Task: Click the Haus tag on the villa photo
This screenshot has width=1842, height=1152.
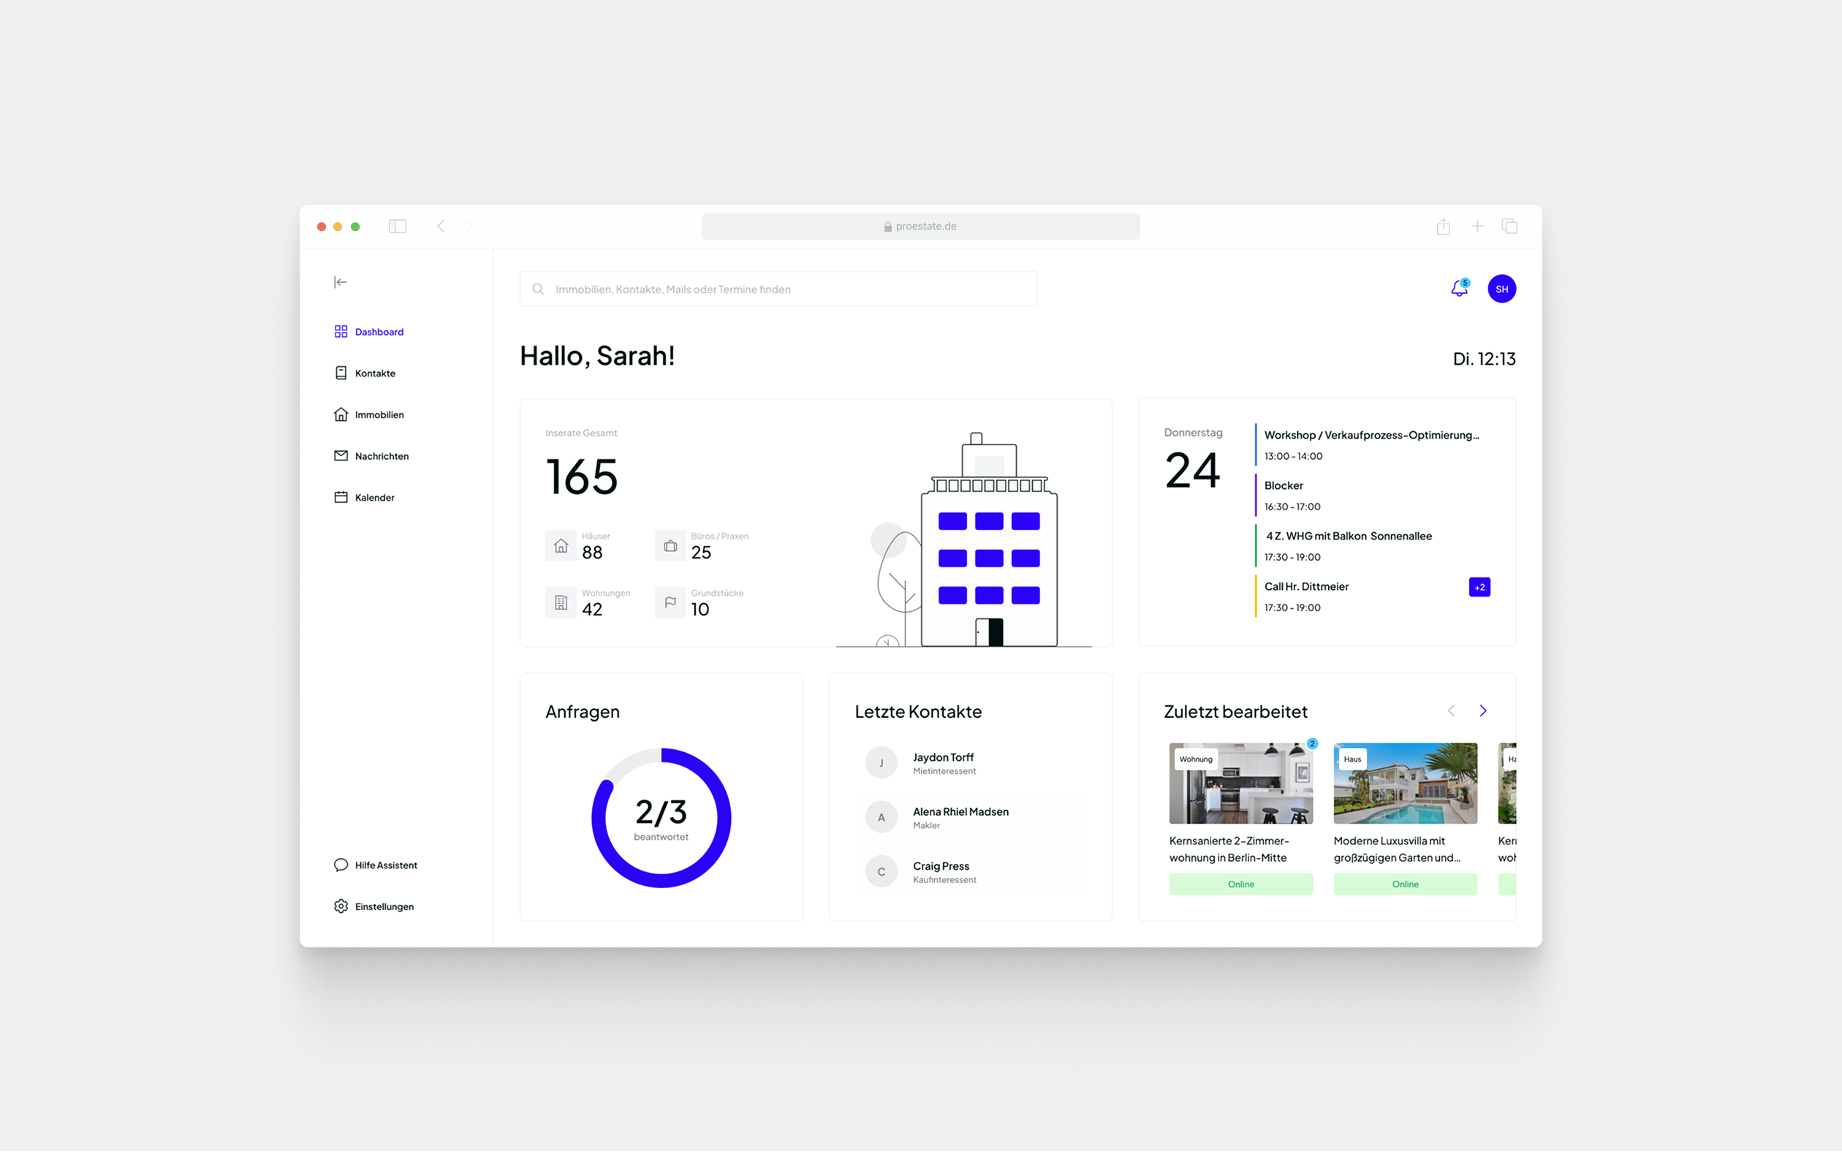Action: click(1352, 759)
